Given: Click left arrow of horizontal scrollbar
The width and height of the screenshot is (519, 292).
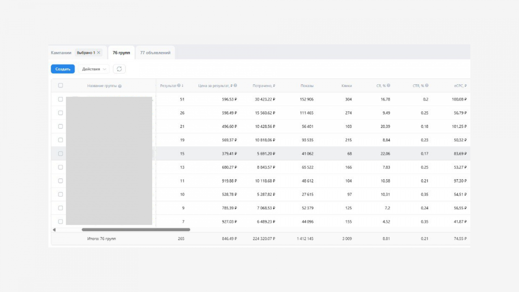Looking at the screenshot, I should (x=54, y=230).
